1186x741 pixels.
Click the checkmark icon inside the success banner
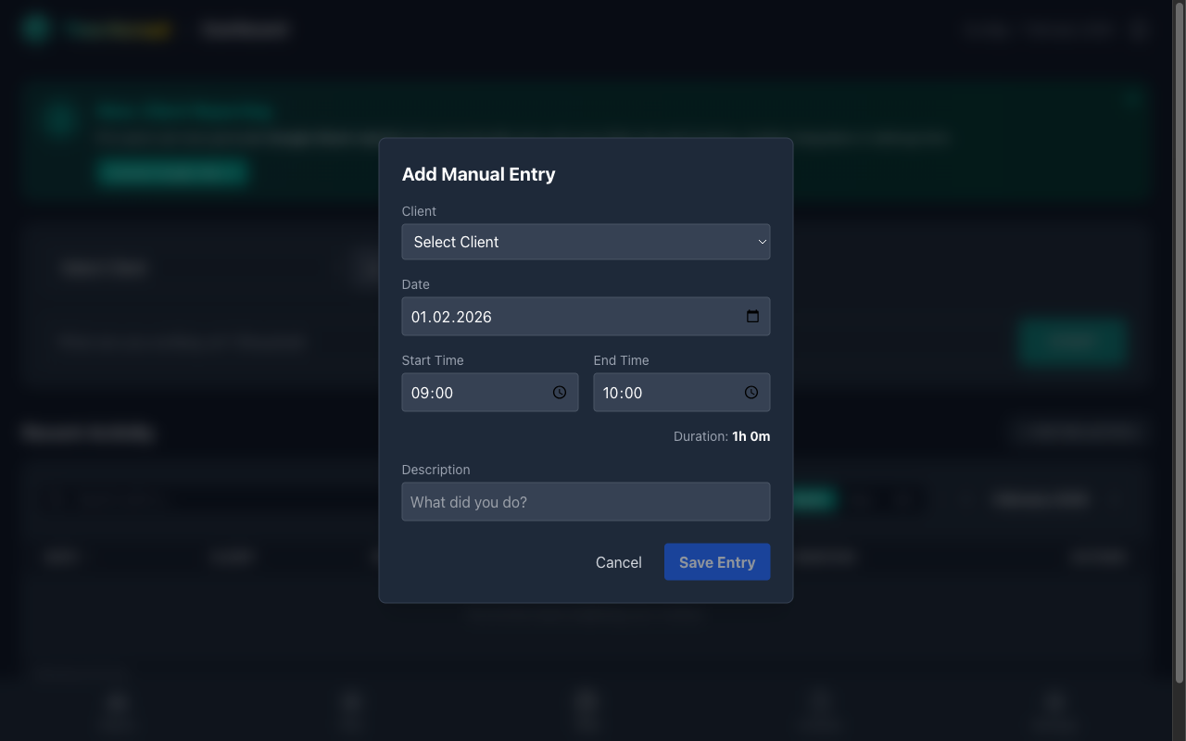tap(57, 119)
